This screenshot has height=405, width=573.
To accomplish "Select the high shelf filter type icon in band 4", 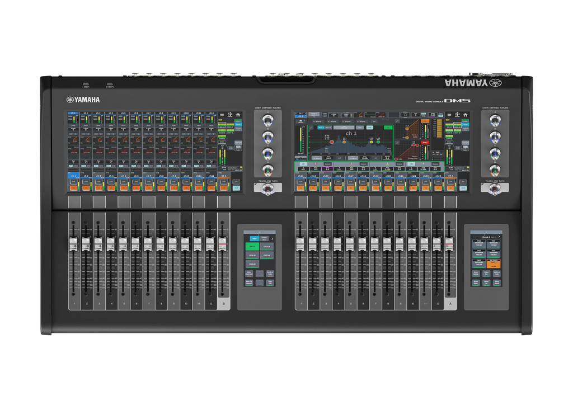I will (x=411, y=164).
